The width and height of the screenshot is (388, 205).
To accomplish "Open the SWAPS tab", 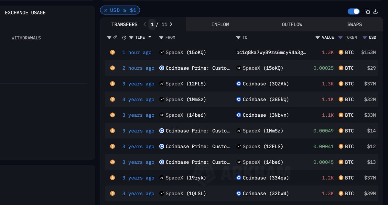I will [x=355, y=24].
